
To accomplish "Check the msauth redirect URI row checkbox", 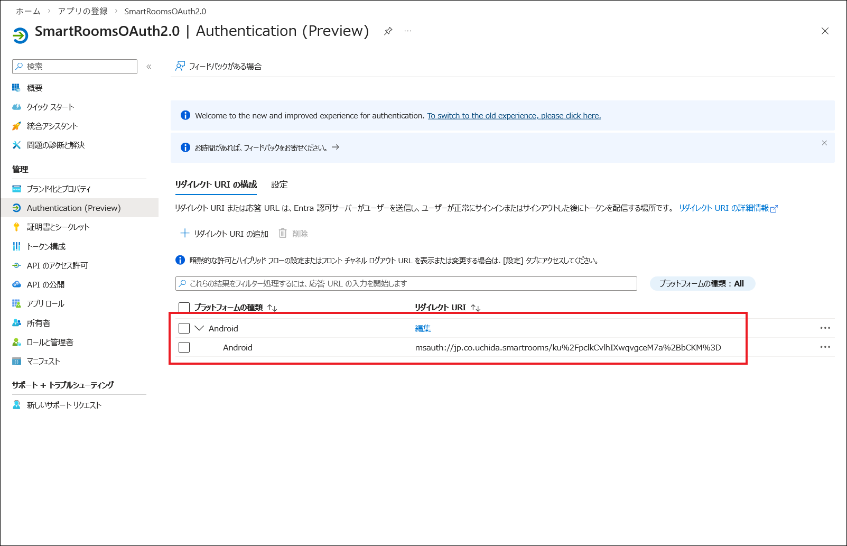I will [184, 347].
